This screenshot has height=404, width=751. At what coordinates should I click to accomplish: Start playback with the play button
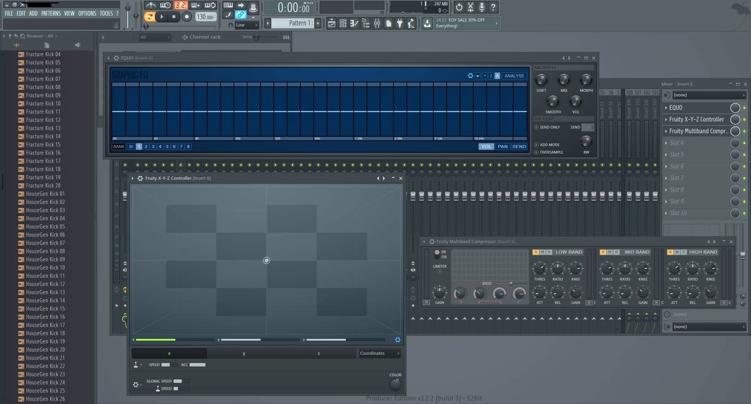pos(161,16)
